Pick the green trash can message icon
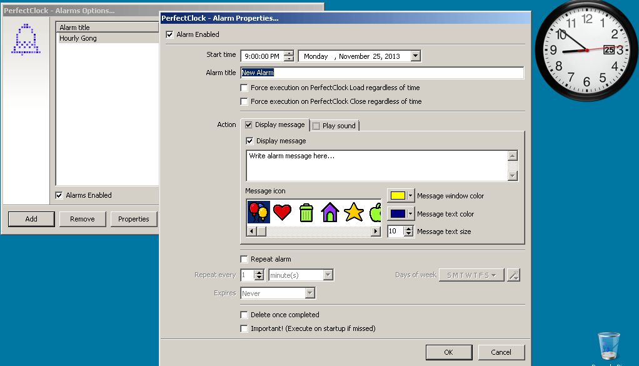The image size is (639, 366). [306, 213]
